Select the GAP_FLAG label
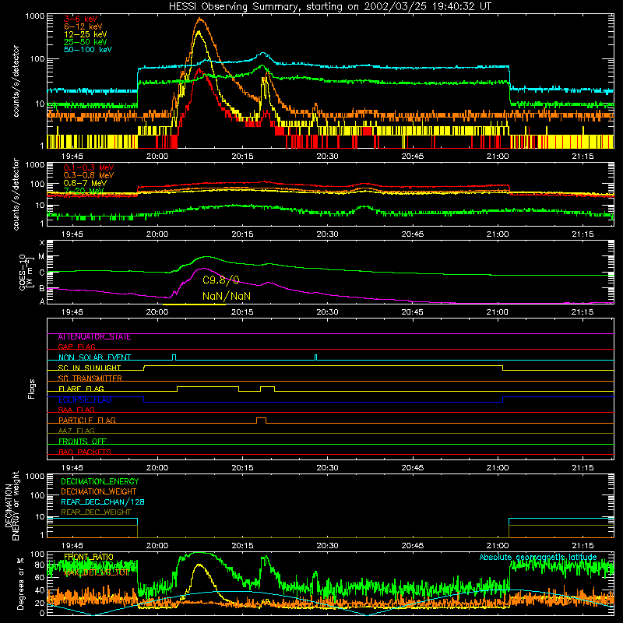 click(76, 347)
